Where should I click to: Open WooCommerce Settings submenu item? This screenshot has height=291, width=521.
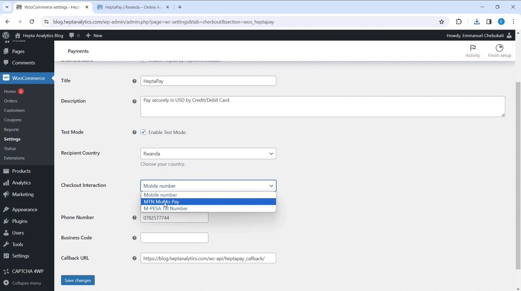[12, 139]
